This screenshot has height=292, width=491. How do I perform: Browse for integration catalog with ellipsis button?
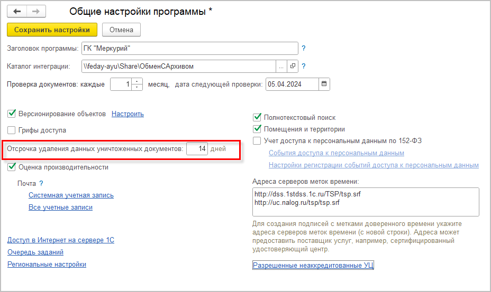point(281,66)
